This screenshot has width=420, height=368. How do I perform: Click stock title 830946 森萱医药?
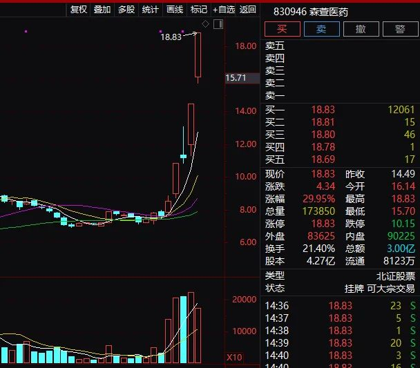point(311,12)
